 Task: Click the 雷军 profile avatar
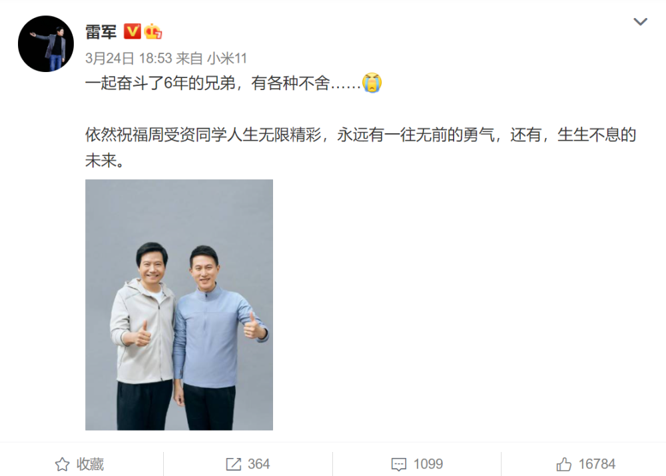(46, 44)
